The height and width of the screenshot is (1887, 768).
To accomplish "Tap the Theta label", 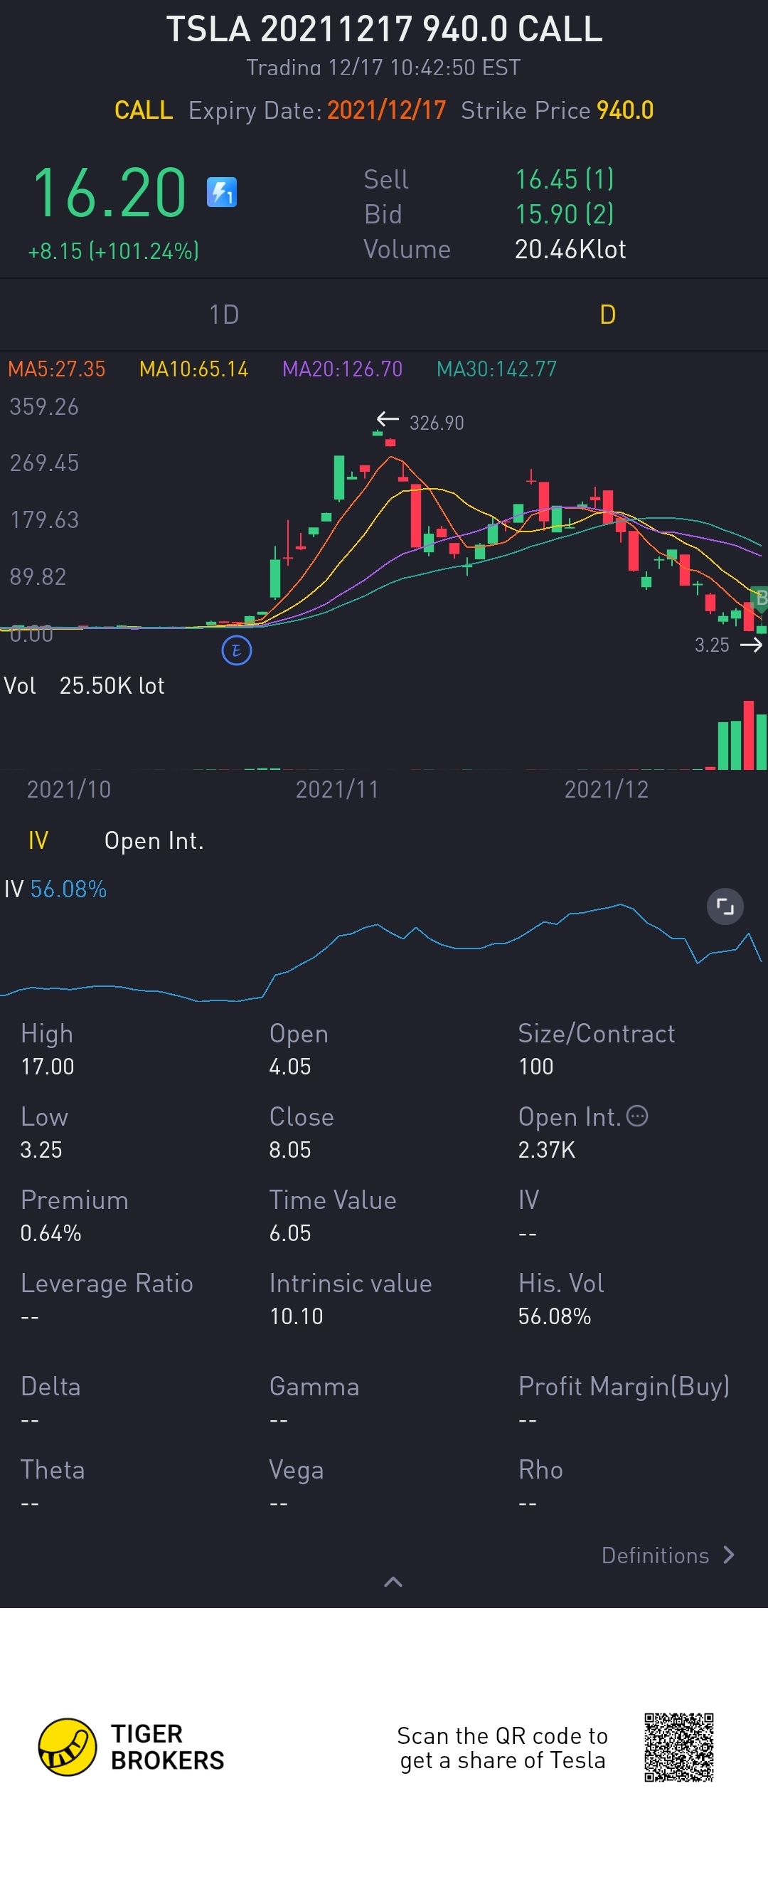I will (x=53, y=1470).
